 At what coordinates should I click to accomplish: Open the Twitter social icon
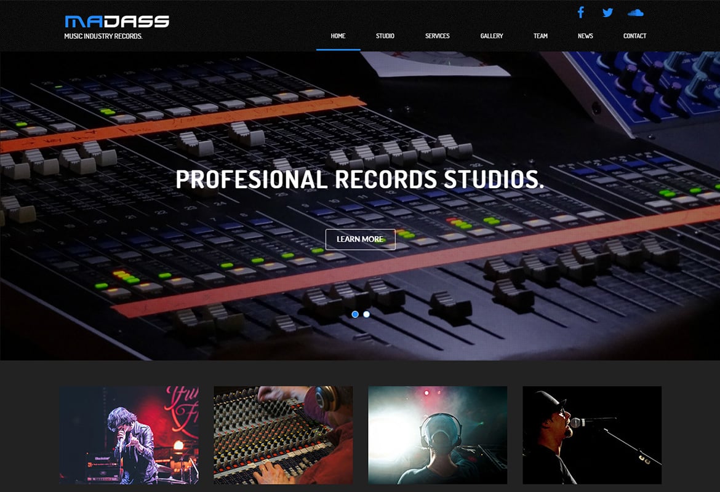pos(607,12)
